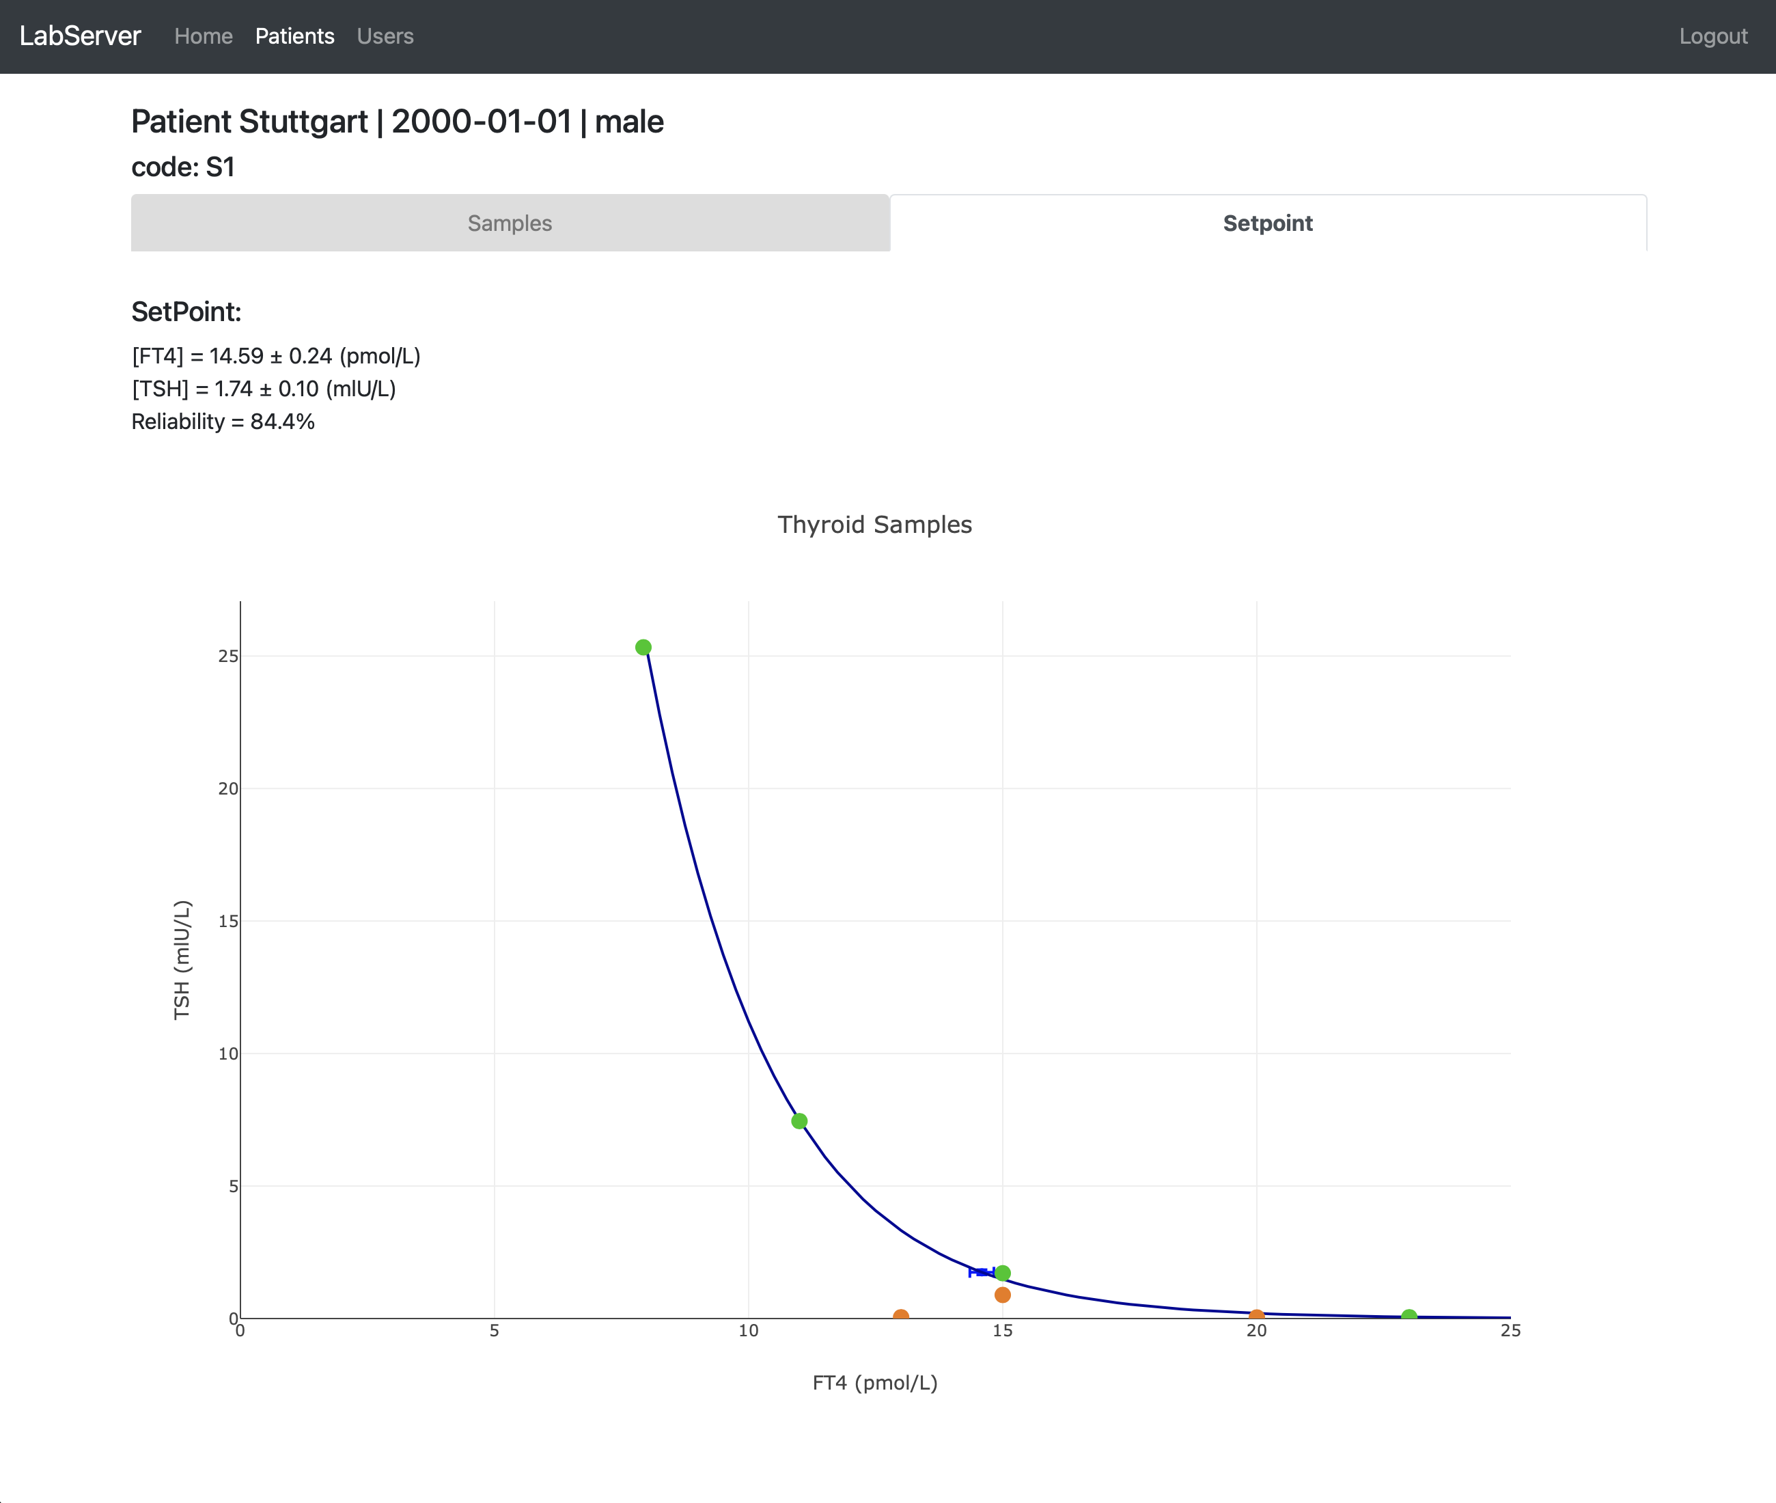Open the Patients nav item

point(294,36)
